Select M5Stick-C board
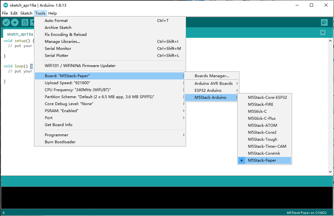This screenshot has width=334, height=216. (264, 111)
